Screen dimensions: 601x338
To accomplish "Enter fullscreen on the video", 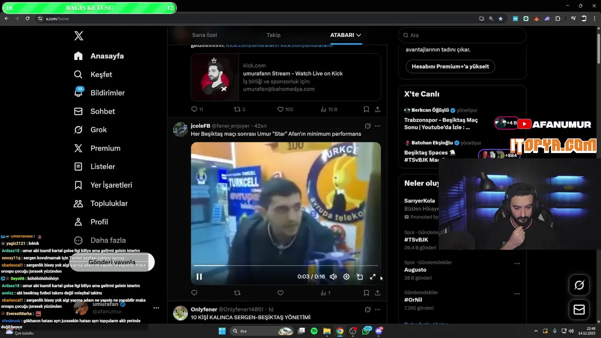I will [373, 277].
